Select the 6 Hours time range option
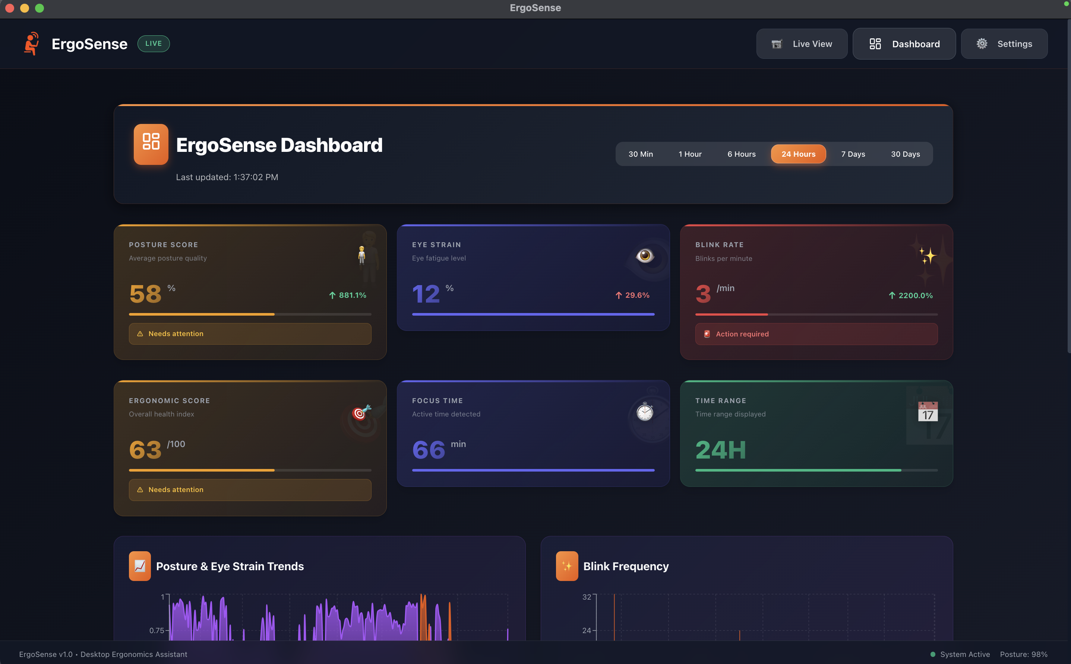Viewport: 1071px width, 664px height. [741, 154]
